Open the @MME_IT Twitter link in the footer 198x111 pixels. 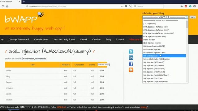point(61,107)
